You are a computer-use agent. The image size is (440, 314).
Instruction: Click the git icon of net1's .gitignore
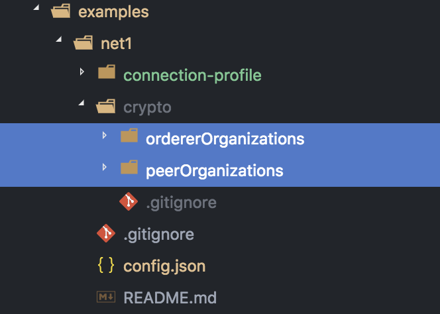click(106, 234)
